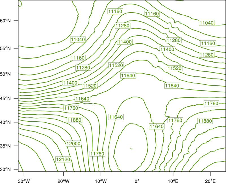Viewport: 226px width, 183px height.
Task: Pick the 20°E longitude axis label
Action: 210,181
